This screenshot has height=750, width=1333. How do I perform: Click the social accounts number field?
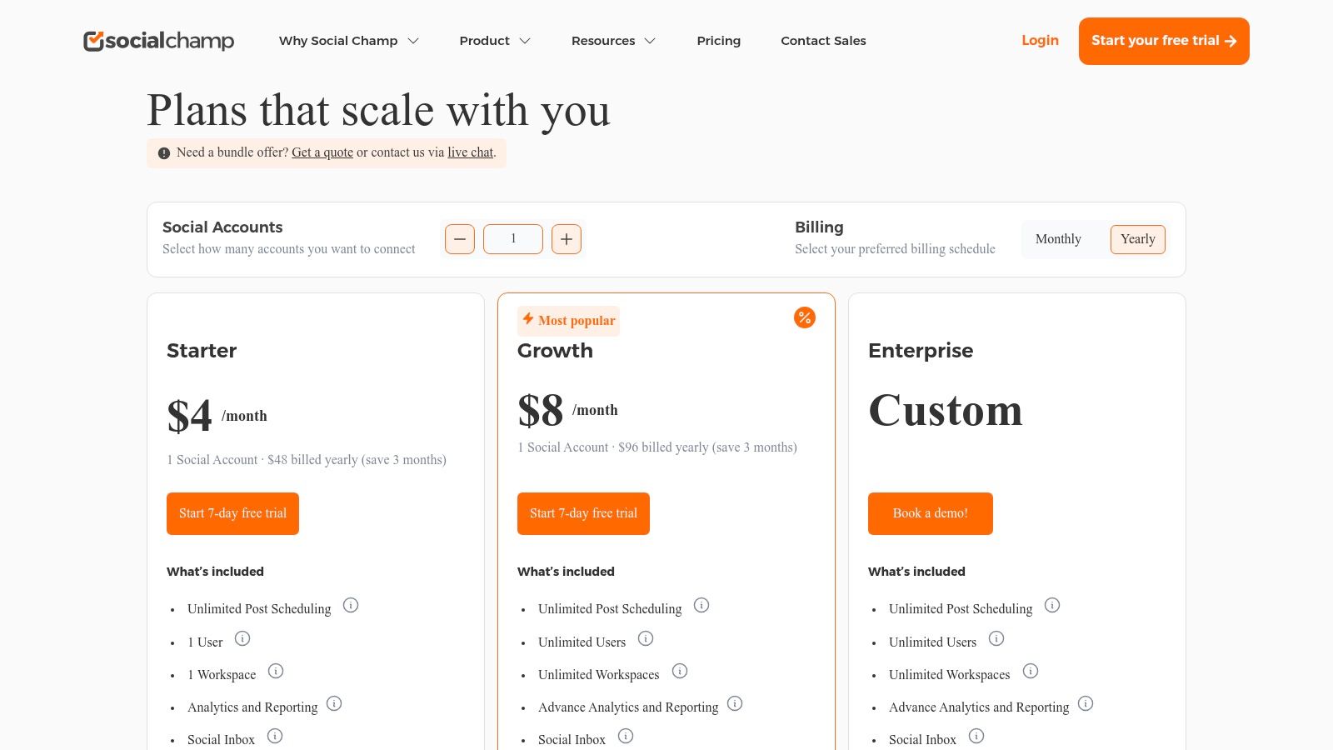click(x=513, y=239)
